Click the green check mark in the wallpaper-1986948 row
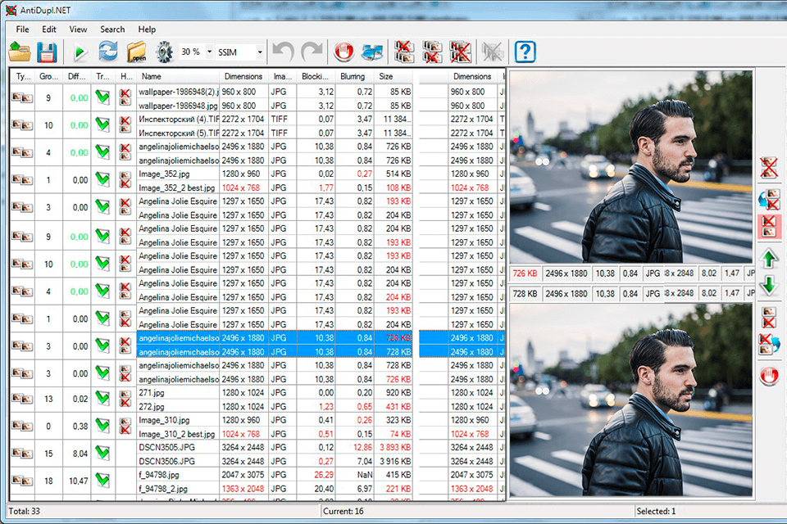 click(102, 97)
